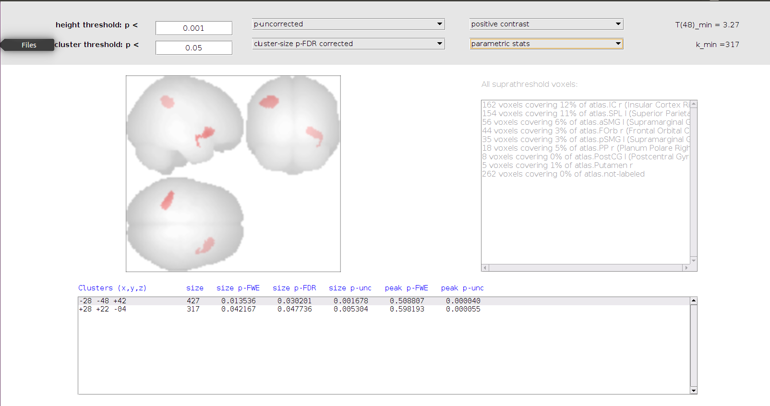Click the voxel list scroll up arrow
Viewport: 770px width, 406px height.
coord(694,104)
